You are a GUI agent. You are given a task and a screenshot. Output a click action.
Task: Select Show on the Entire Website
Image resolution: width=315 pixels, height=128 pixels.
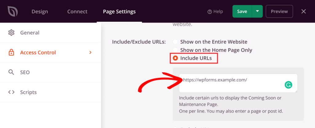pos(175,42)
